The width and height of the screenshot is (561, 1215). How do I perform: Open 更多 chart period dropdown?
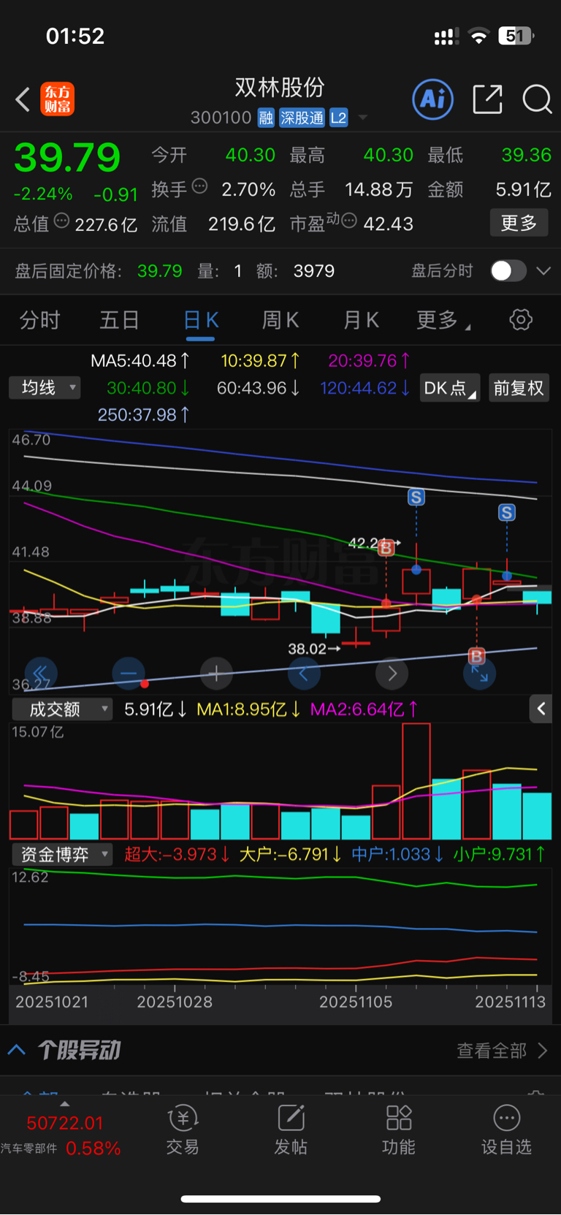[x=443, y=320]
